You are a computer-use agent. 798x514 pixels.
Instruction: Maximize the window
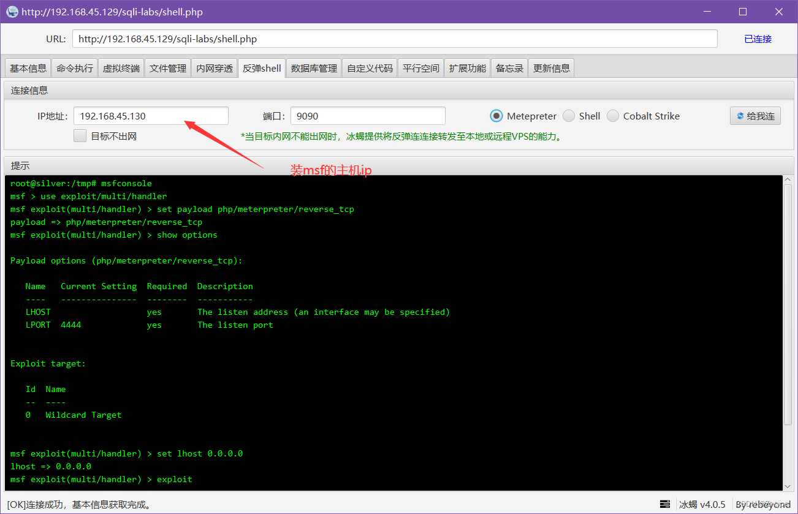(743, 12)
